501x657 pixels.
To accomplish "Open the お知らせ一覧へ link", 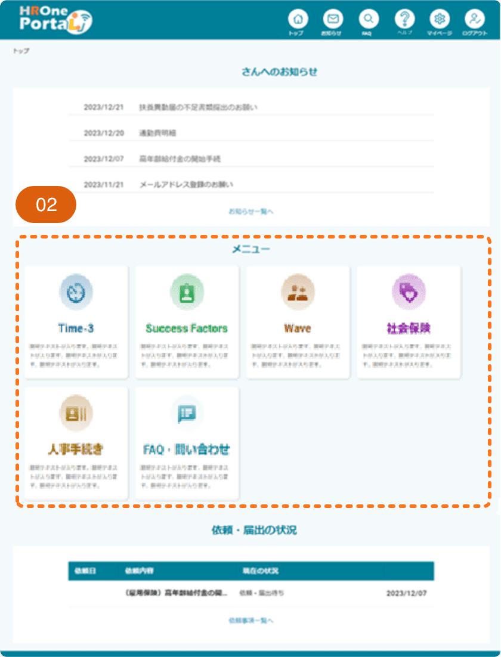I will coord(250,211).
